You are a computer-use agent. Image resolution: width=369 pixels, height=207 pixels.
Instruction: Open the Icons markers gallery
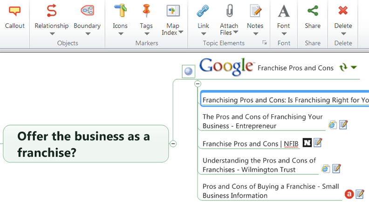[x=120, y=11]
